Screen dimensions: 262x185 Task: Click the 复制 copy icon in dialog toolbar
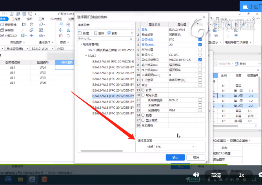(109, 33)
